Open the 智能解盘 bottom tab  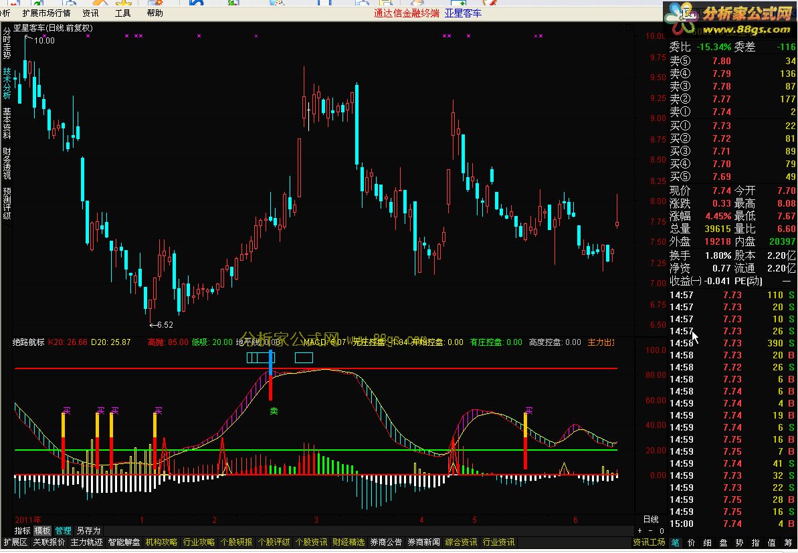click(x=124, y=542)
